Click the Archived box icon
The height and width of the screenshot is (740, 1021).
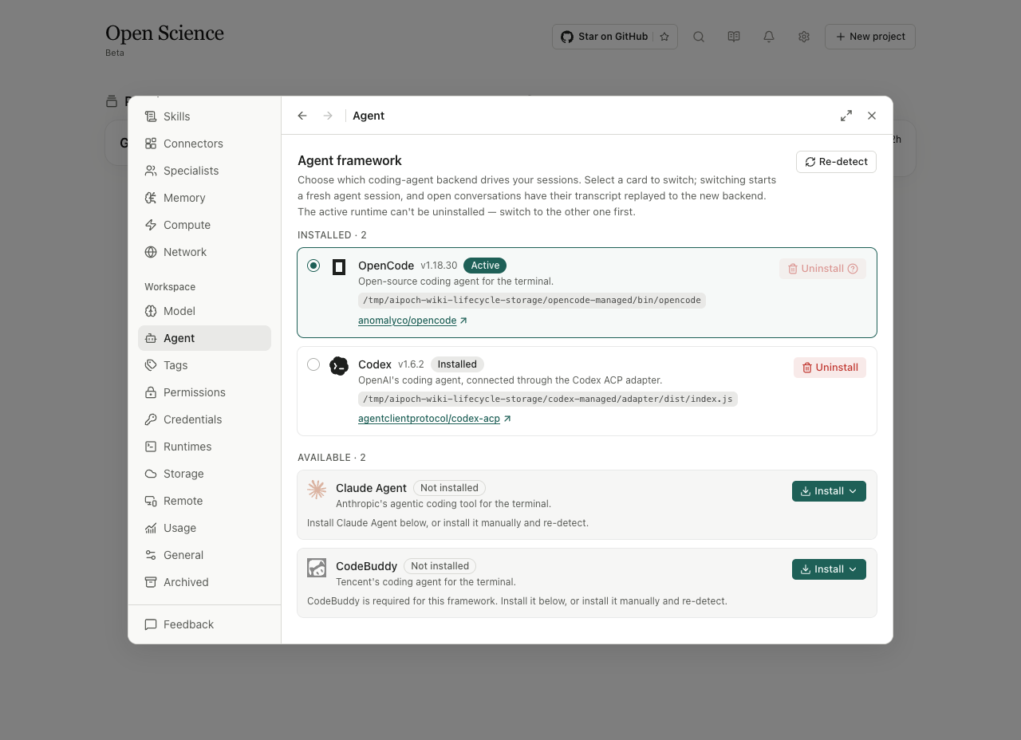pyautogui.click(x=151, y=582)
